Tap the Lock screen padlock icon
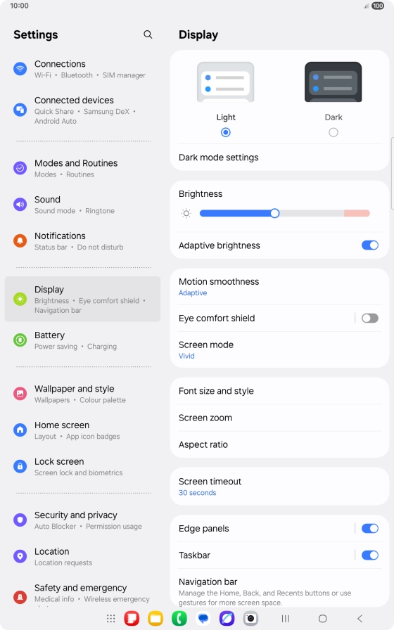The height and width of the screenshot is (630, 394). coord(20,466)
